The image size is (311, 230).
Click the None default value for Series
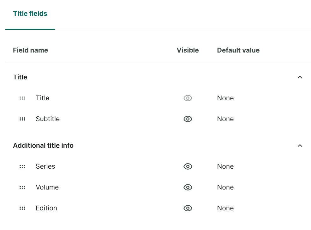coord(225,166)
